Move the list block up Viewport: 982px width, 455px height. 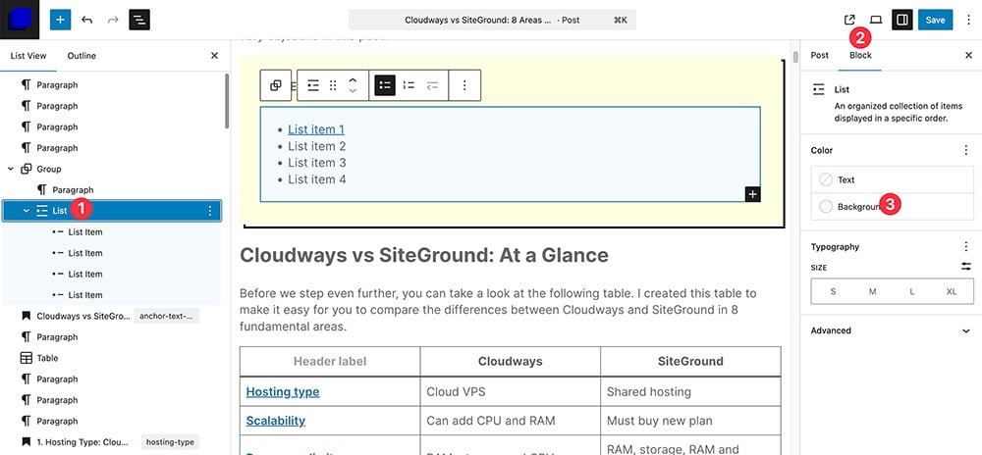point(353,80)
